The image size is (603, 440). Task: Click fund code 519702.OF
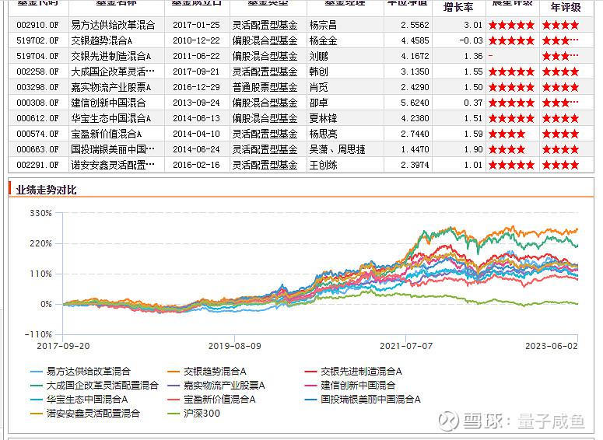tap(37, 40)
